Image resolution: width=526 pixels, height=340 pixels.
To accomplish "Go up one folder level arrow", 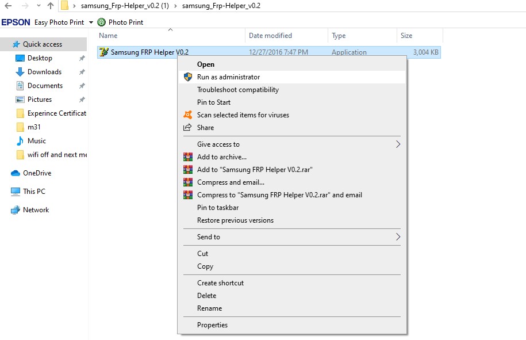I will coord(51,6).
